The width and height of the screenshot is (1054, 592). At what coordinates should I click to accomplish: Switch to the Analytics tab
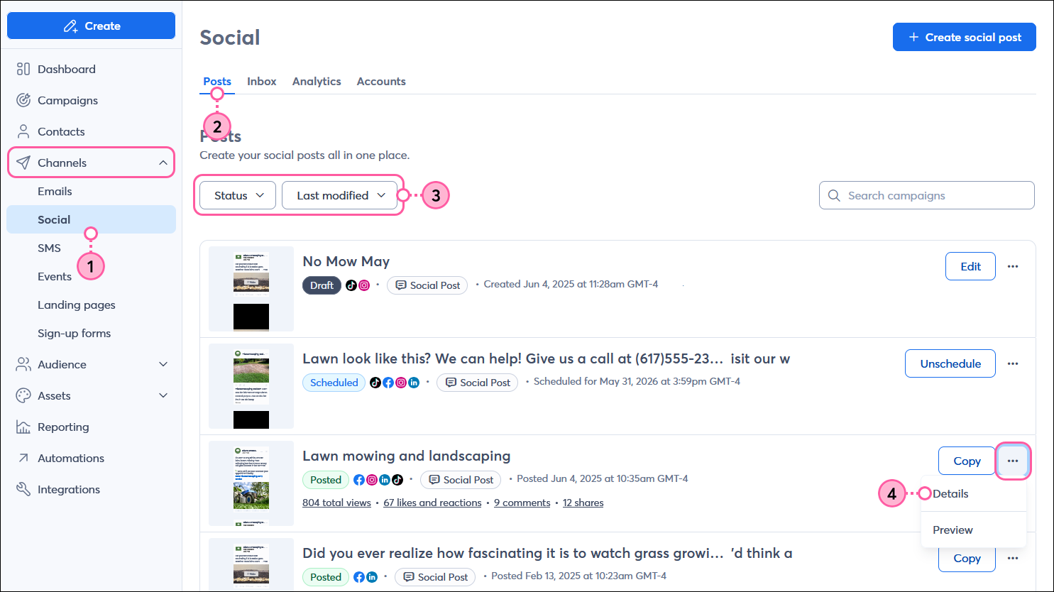(x=317, y=81)
